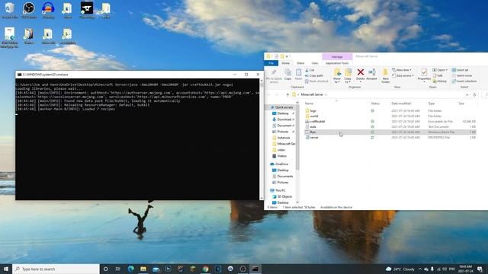Select Videos in the navigation pane
Viewport: 488px width, 274px height.
(280, 156)
